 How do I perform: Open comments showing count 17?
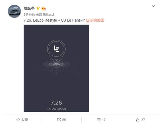pyautogui.click(x=101, y=120)
